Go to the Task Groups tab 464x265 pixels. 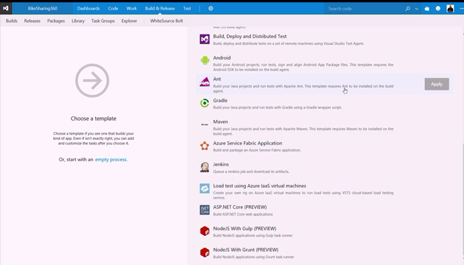point(103,21)
